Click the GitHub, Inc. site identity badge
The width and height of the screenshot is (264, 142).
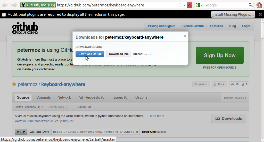[38, 5]
